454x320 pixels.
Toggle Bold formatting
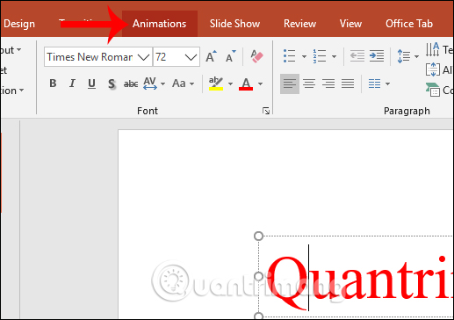(x=53, y=84)
